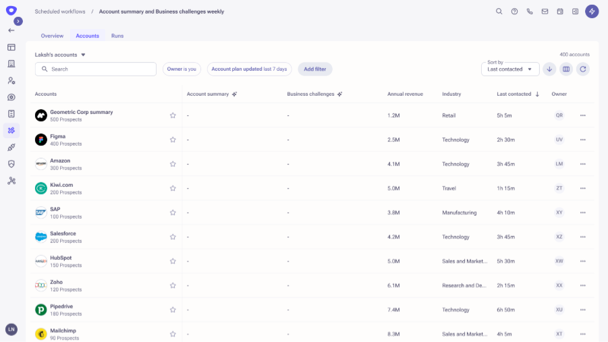Toggle sort direction arrow button
This screenshot has height=342, width=608.
[549, 69]
